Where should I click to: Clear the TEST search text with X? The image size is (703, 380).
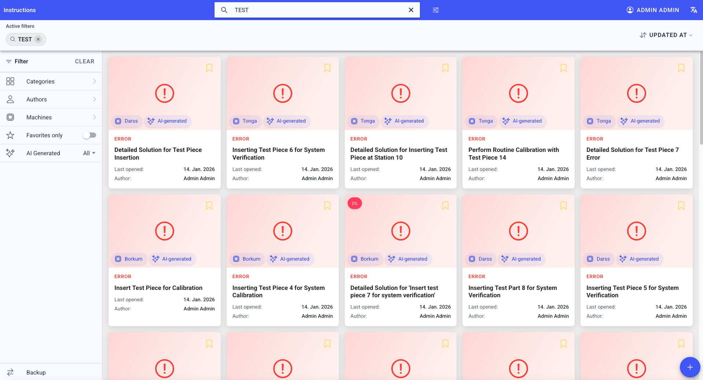[411, 10]
